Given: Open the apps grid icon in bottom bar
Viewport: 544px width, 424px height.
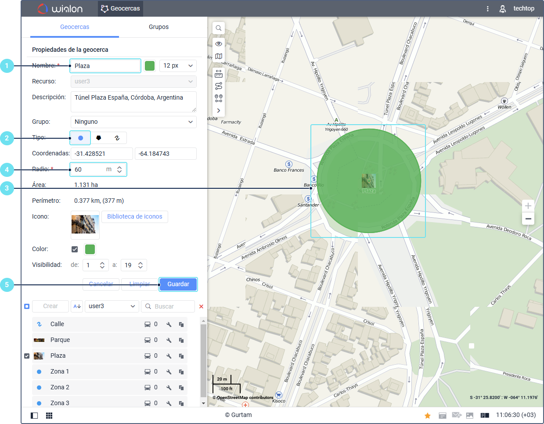Looking at the screenshot, I should (x=49, y=415).
